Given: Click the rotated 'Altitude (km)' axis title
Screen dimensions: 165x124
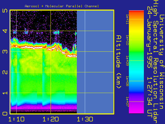Looking at the screenshot, I should click(119, 62).
